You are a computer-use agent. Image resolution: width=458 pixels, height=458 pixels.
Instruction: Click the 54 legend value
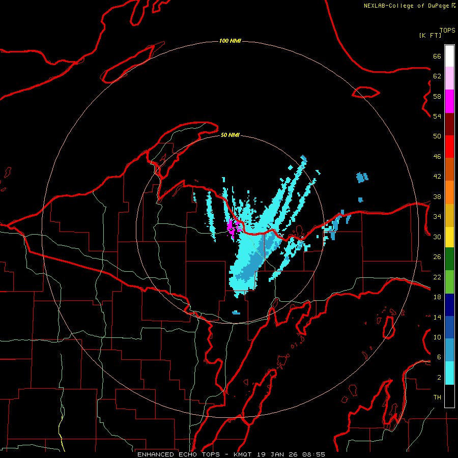(x=437, y=116)
